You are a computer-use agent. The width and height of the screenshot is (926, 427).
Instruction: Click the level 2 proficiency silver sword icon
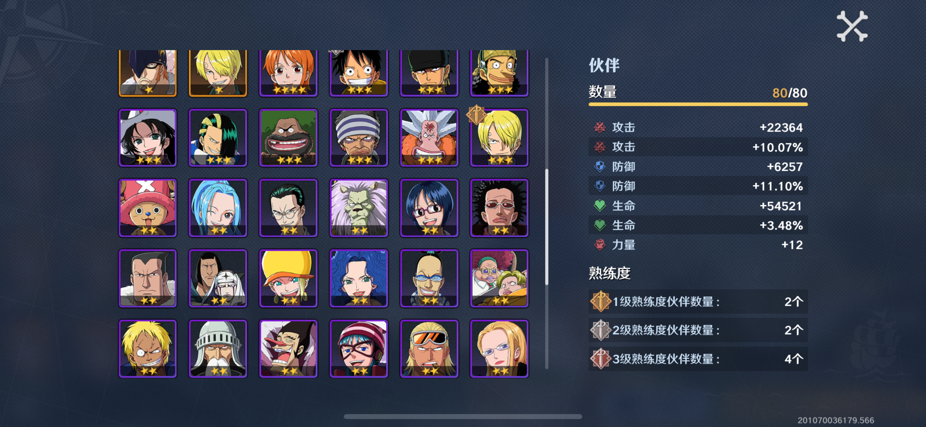[600, 330]
